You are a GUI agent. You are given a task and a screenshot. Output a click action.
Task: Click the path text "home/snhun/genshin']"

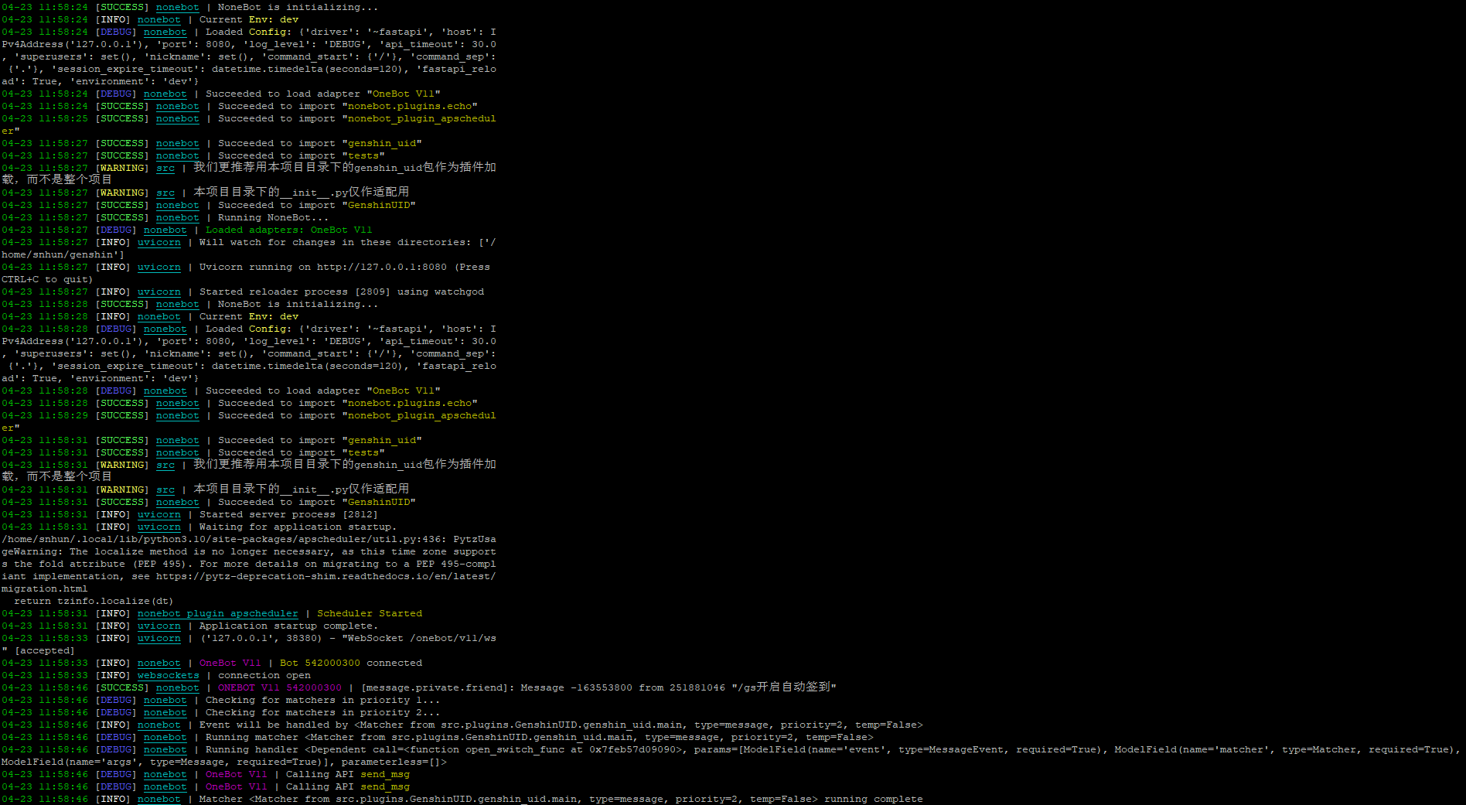click(x=63, y=254)
